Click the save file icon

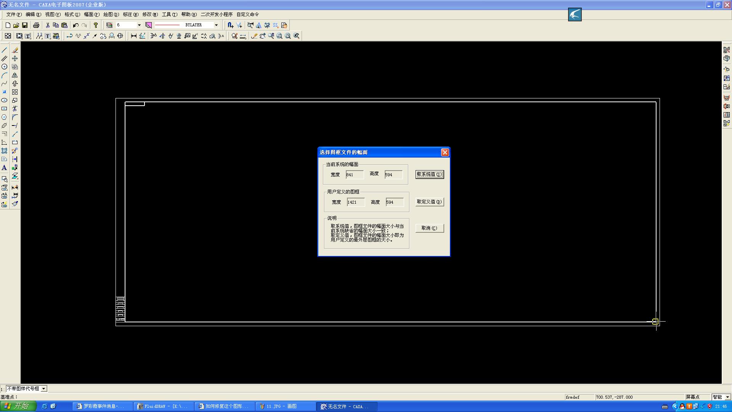pyautogui.click(x=25, y=25)
